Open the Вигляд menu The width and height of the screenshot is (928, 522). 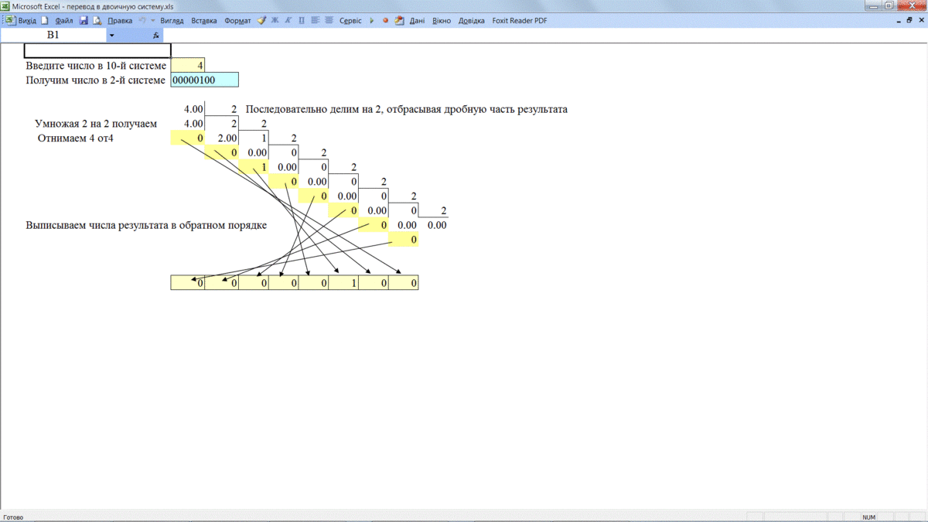172,21
